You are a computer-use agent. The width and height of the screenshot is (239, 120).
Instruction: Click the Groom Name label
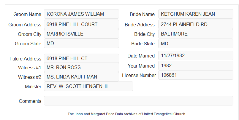coord(27,14)
